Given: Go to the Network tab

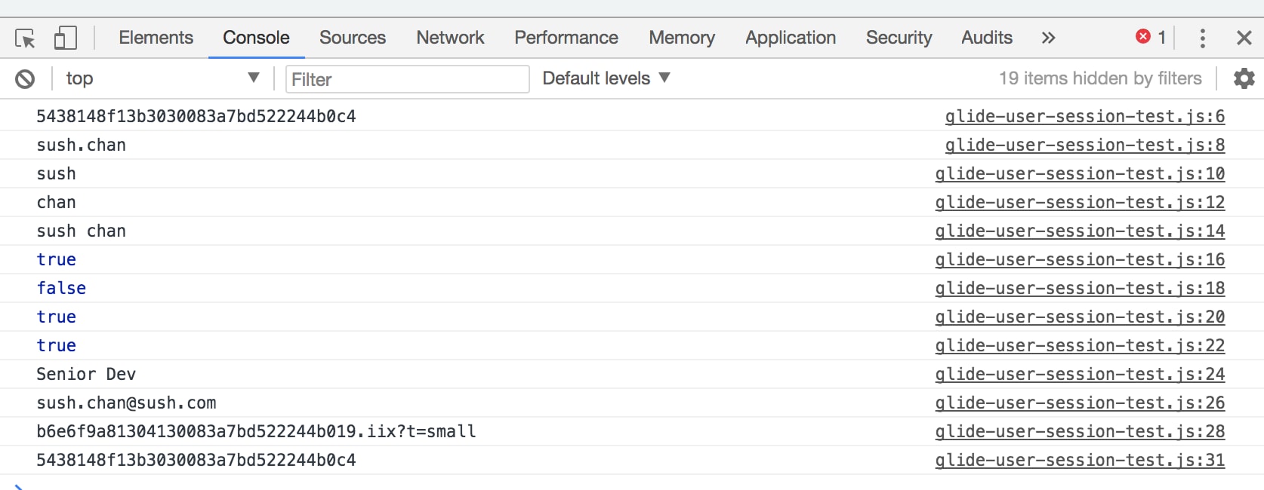Looking at the screenshot, I should pos(450,38).
